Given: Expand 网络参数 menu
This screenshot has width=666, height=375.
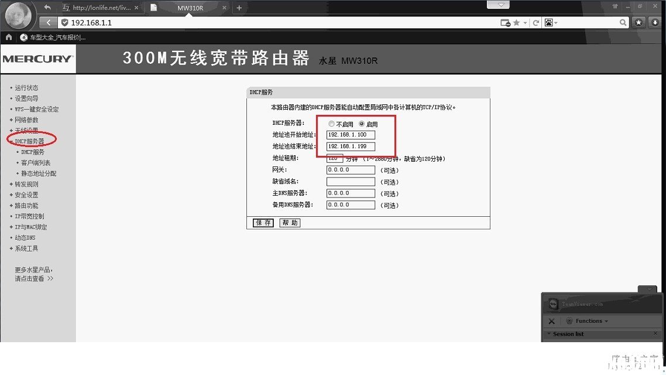Looking at the screenshot, I should (x=26, y=120).
